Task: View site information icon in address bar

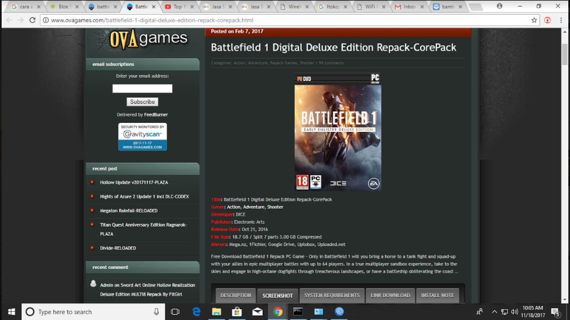Action: pos(46,20)
